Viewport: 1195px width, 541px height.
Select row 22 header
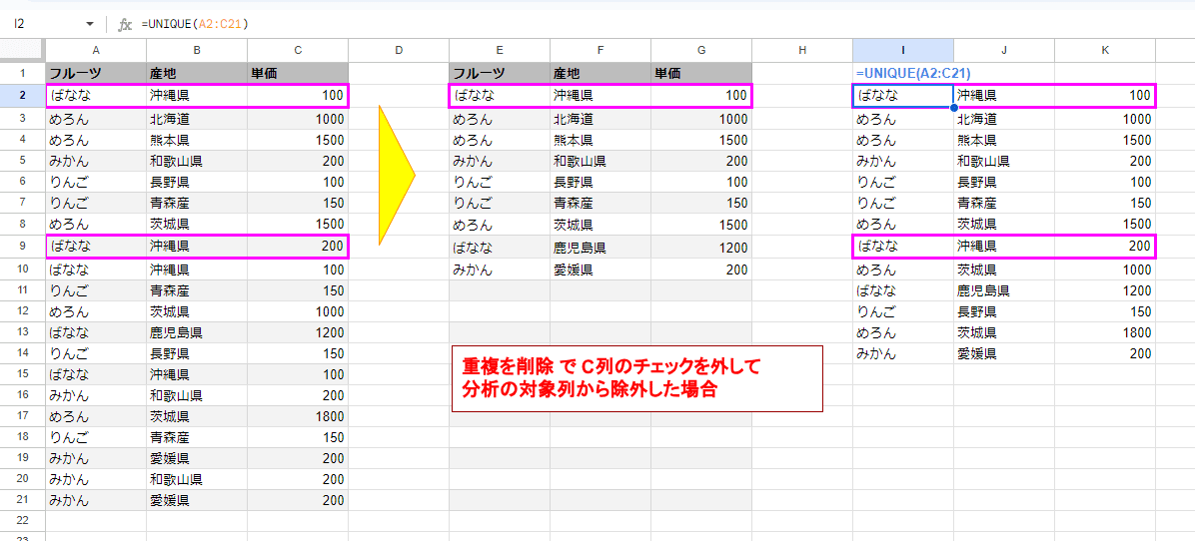(23, 520)
